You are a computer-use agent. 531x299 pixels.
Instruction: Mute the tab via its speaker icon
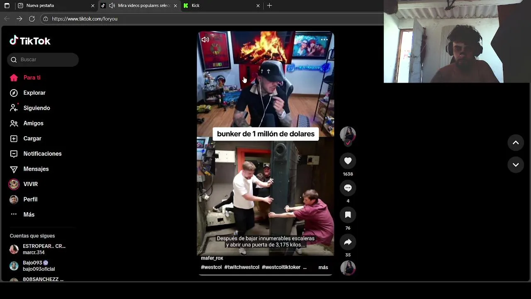112,5
